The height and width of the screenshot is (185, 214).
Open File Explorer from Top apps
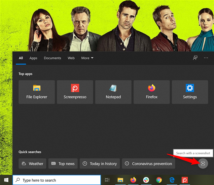point(37,92)
